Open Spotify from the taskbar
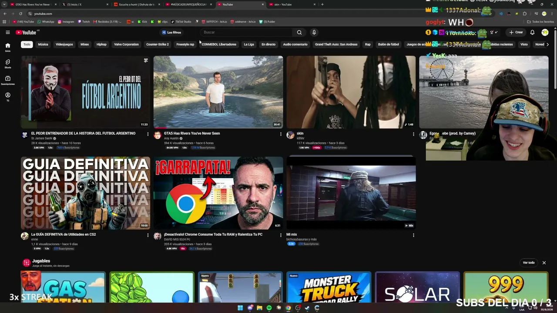 [x=269, y=308]
